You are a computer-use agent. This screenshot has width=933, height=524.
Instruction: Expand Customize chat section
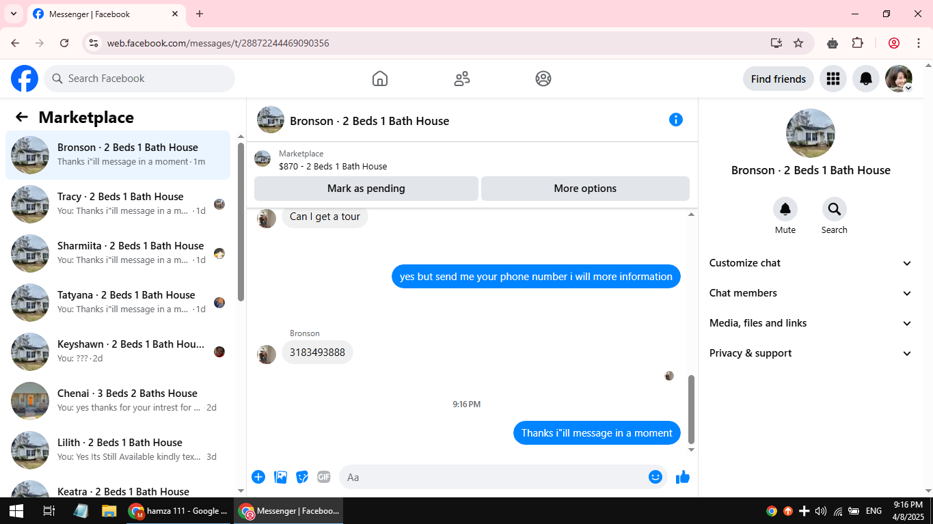(x=811, y=263)
